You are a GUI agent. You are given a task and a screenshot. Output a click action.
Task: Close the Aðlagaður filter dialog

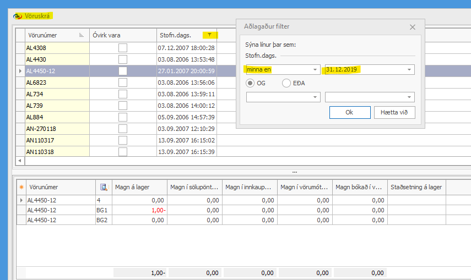click(413, 26)
